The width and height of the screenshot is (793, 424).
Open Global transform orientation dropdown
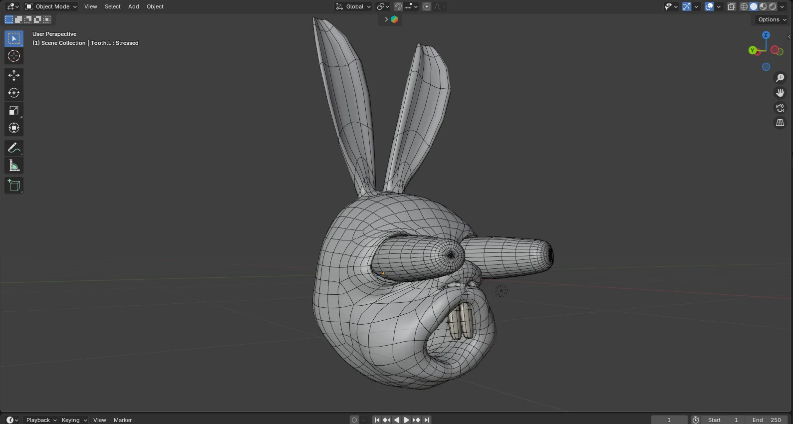coord(353,6)
